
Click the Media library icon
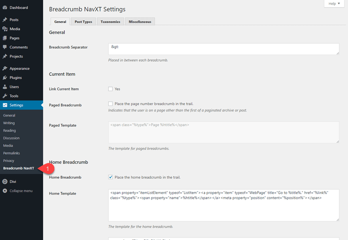(5, 29)
